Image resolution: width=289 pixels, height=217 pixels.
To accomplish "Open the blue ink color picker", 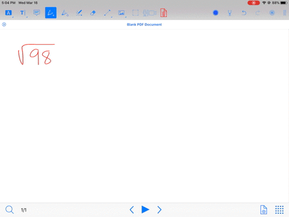I will click(216, 13).
